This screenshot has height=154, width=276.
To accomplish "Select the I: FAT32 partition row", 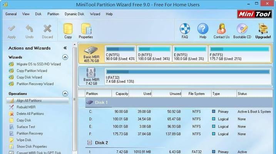I will [x=179, y=152].
